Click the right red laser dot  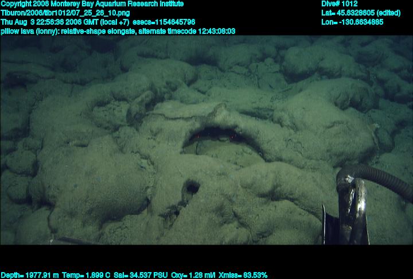(232, 138)
